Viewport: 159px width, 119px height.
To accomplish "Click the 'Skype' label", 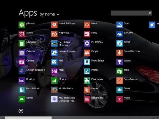I will [127, 42].
